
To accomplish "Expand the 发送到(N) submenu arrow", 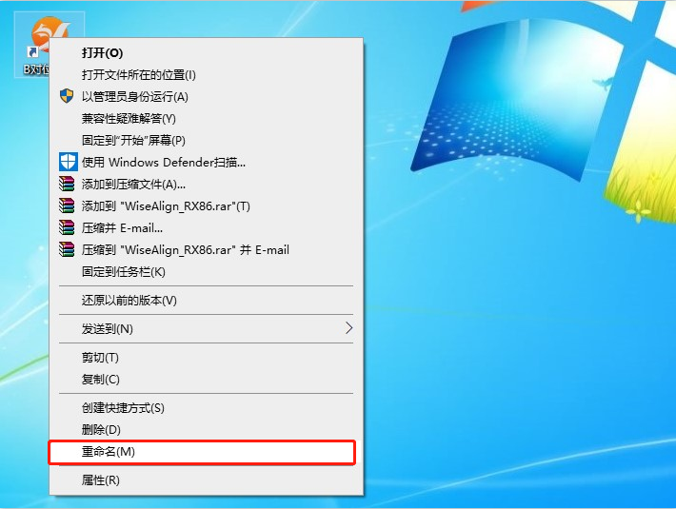I will click(348, 328).
